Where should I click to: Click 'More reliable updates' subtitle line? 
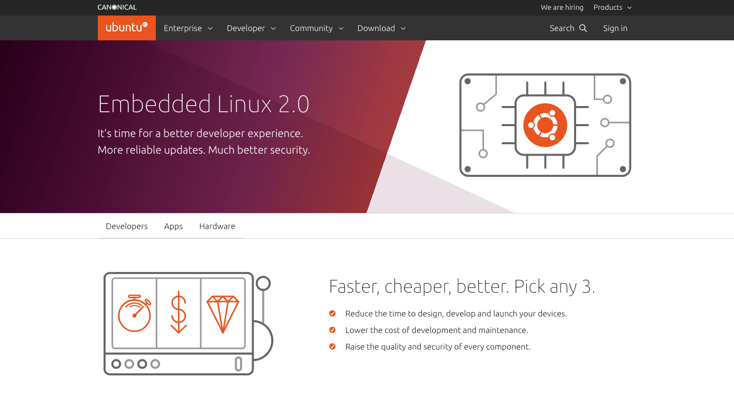pos(204,150)
